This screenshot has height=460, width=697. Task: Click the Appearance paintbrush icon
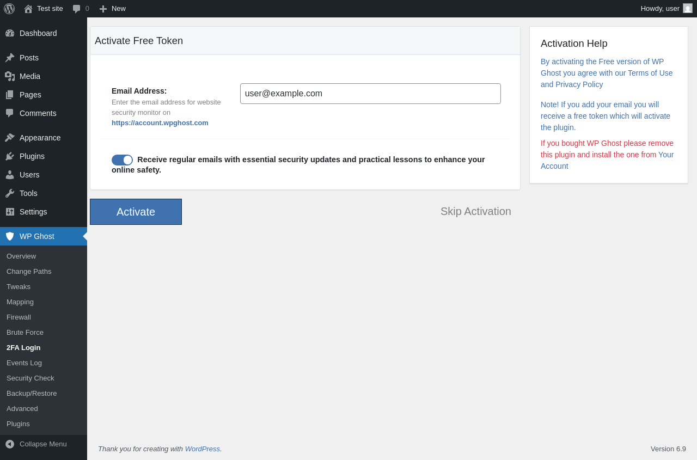[10, 138]
